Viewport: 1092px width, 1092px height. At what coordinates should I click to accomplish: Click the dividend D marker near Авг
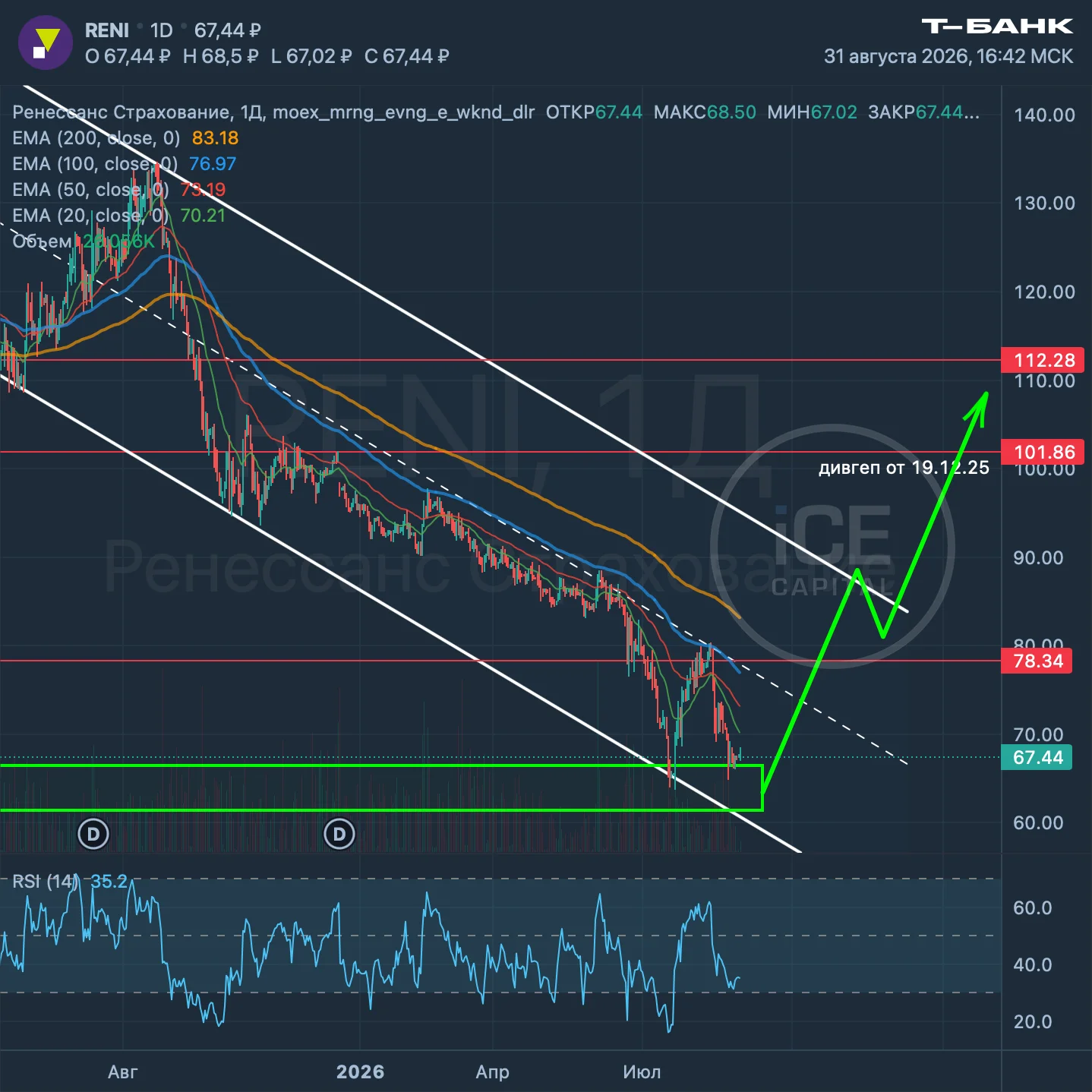click(x=93, y=835)
